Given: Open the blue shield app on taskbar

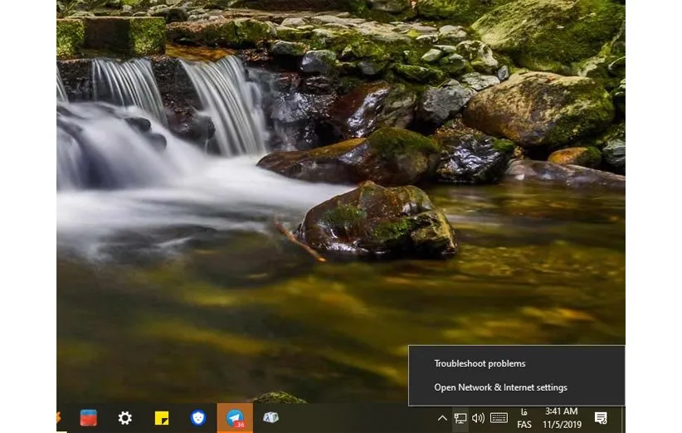Looking at the screenshot, I should 197,418.
